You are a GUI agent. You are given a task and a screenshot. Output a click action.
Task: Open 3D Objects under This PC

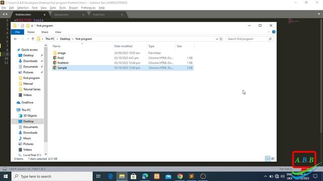(30, 116)
